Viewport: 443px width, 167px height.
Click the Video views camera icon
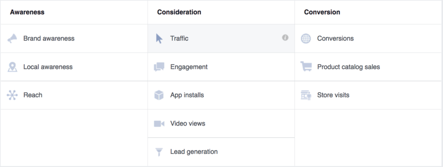click(159, 124)
